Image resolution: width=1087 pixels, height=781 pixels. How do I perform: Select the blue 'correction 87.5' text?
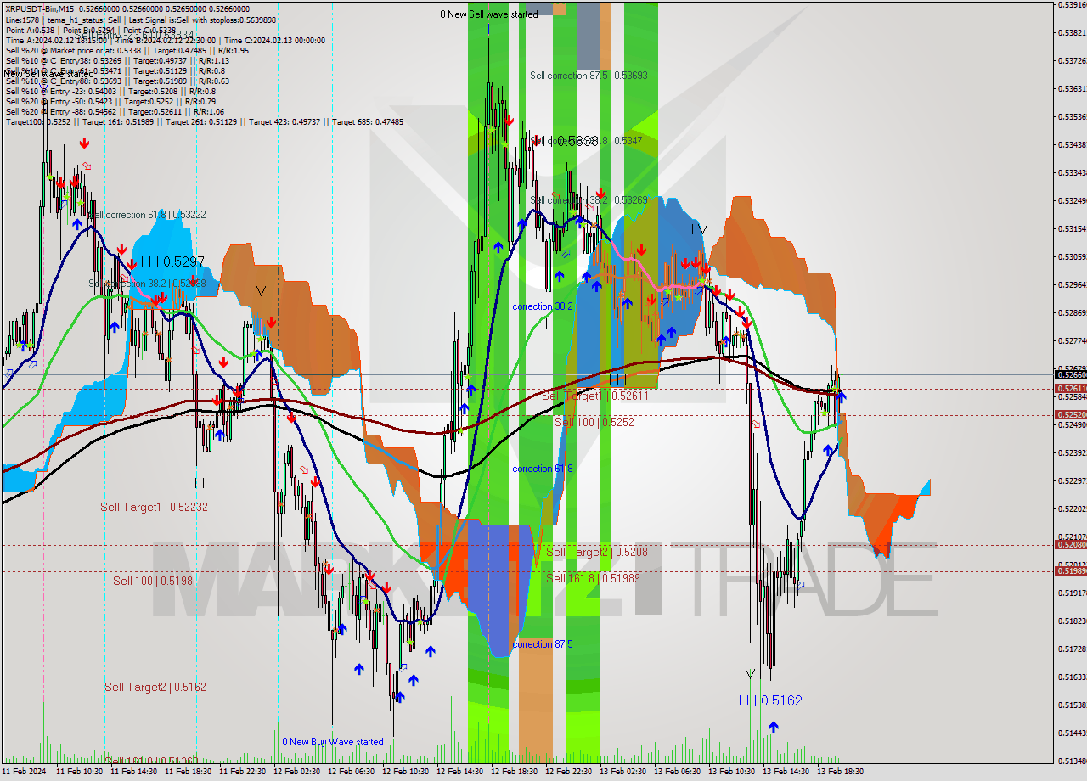pos(543,644)
